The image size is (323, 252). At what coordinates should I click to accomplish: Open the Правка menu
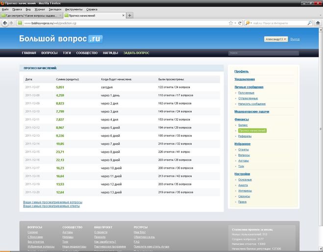[17, 9]
